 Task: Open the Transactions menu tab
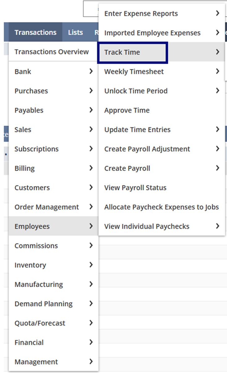35,32
